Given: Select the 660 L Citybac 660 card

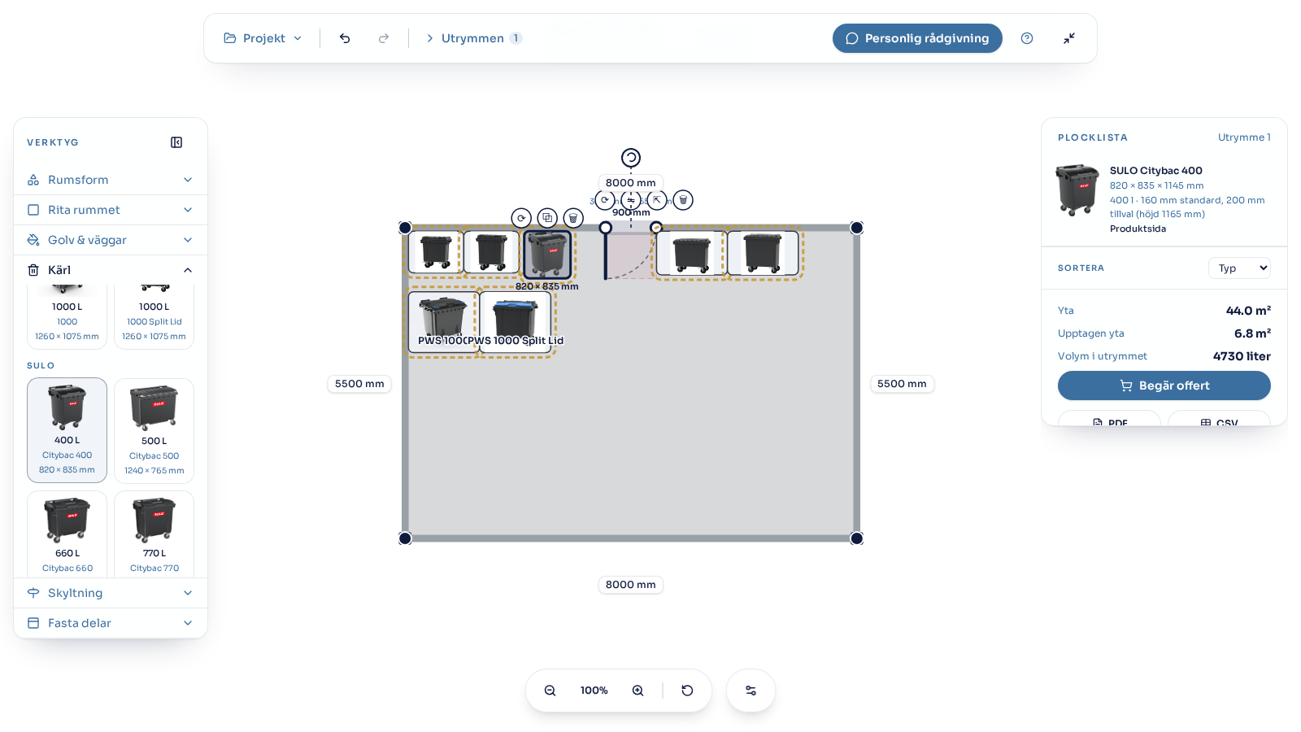Looking at the screenshot, I should coord(67,534).
